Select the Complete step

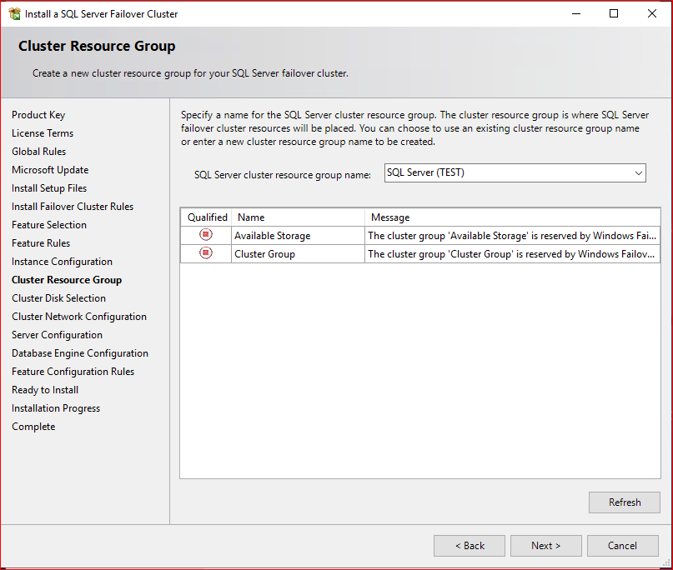33,427
